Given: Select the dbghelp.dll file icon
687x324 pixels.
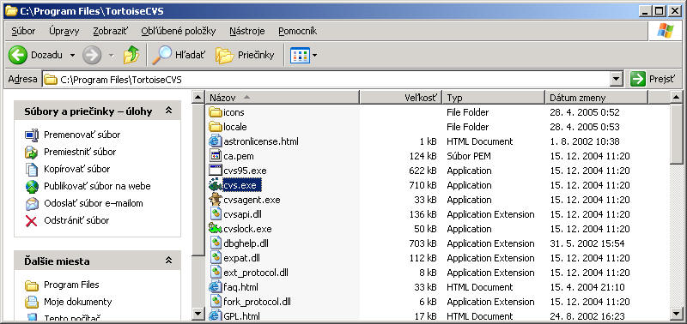Looking at the screenshot, I should (216, 243).
